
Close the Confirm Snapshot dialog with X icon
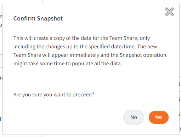point(169,12)
